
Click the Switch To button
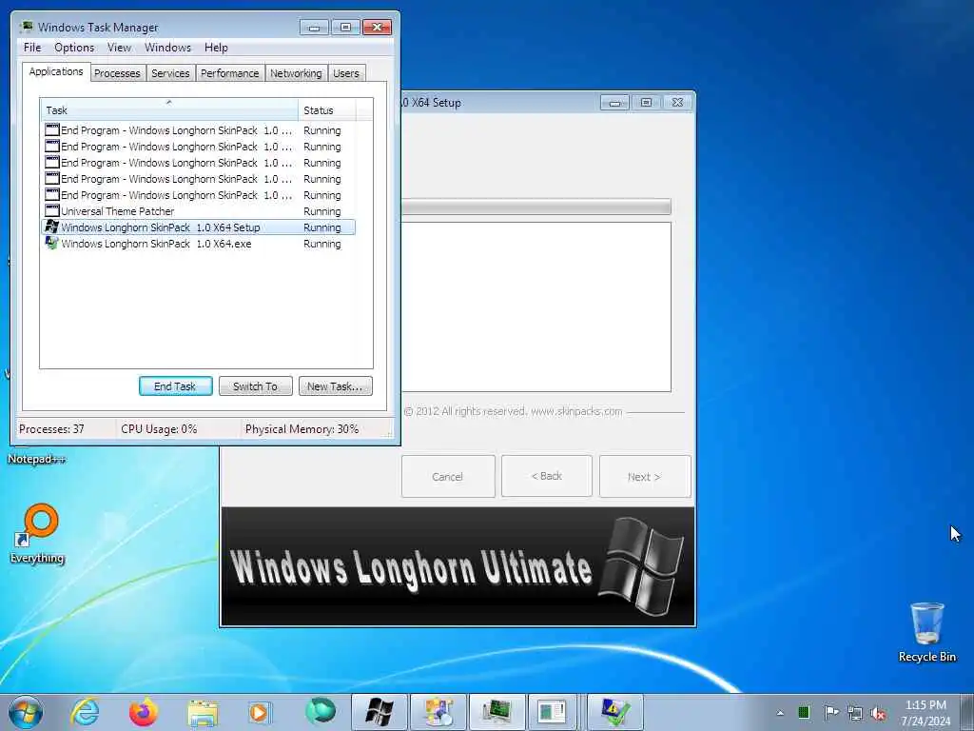[255, 386]
